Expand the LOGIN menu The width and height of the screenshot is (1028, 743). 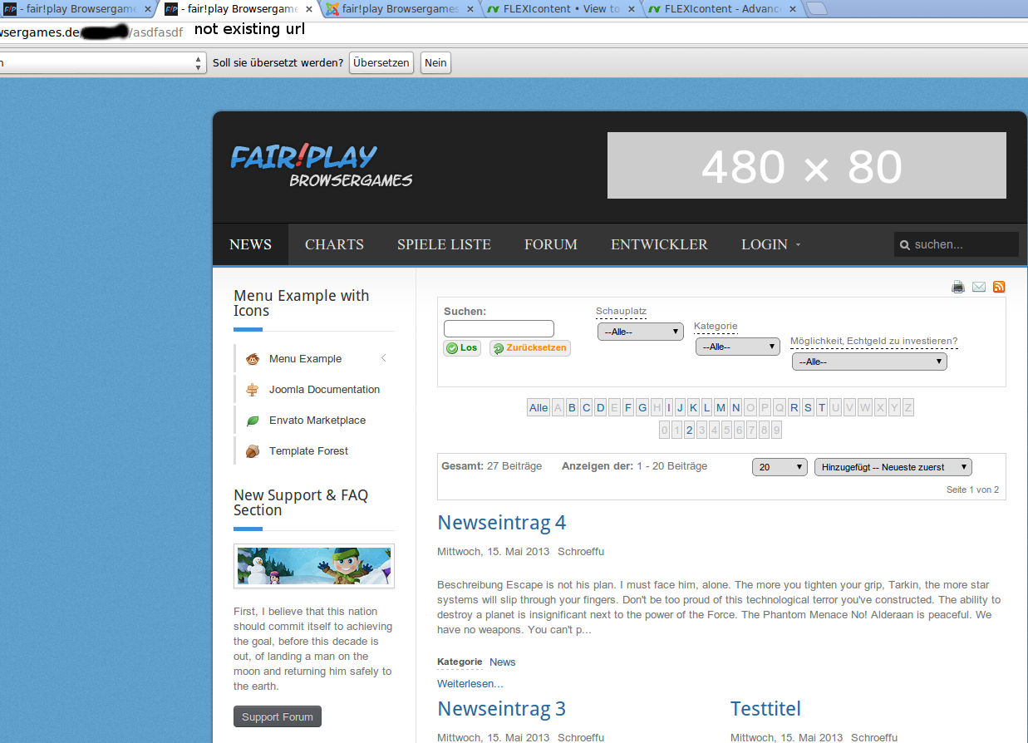click(770, 244)
